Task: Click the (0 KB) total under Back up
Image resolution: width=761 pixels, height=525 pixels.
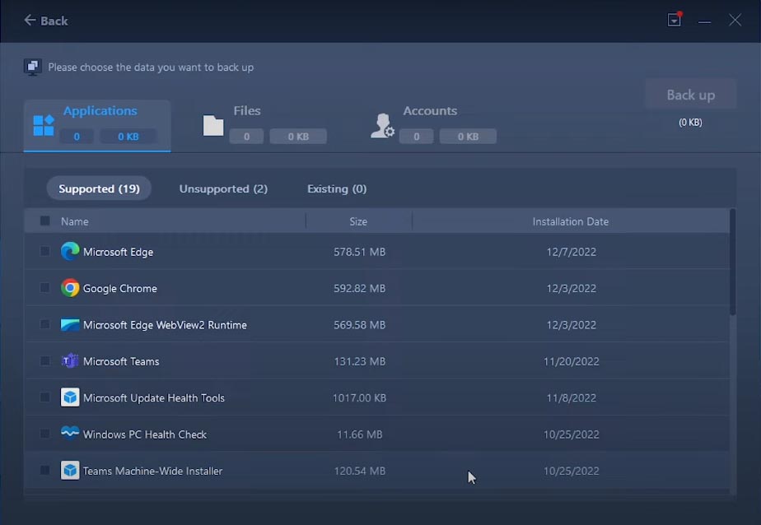Action: [690, 122]
